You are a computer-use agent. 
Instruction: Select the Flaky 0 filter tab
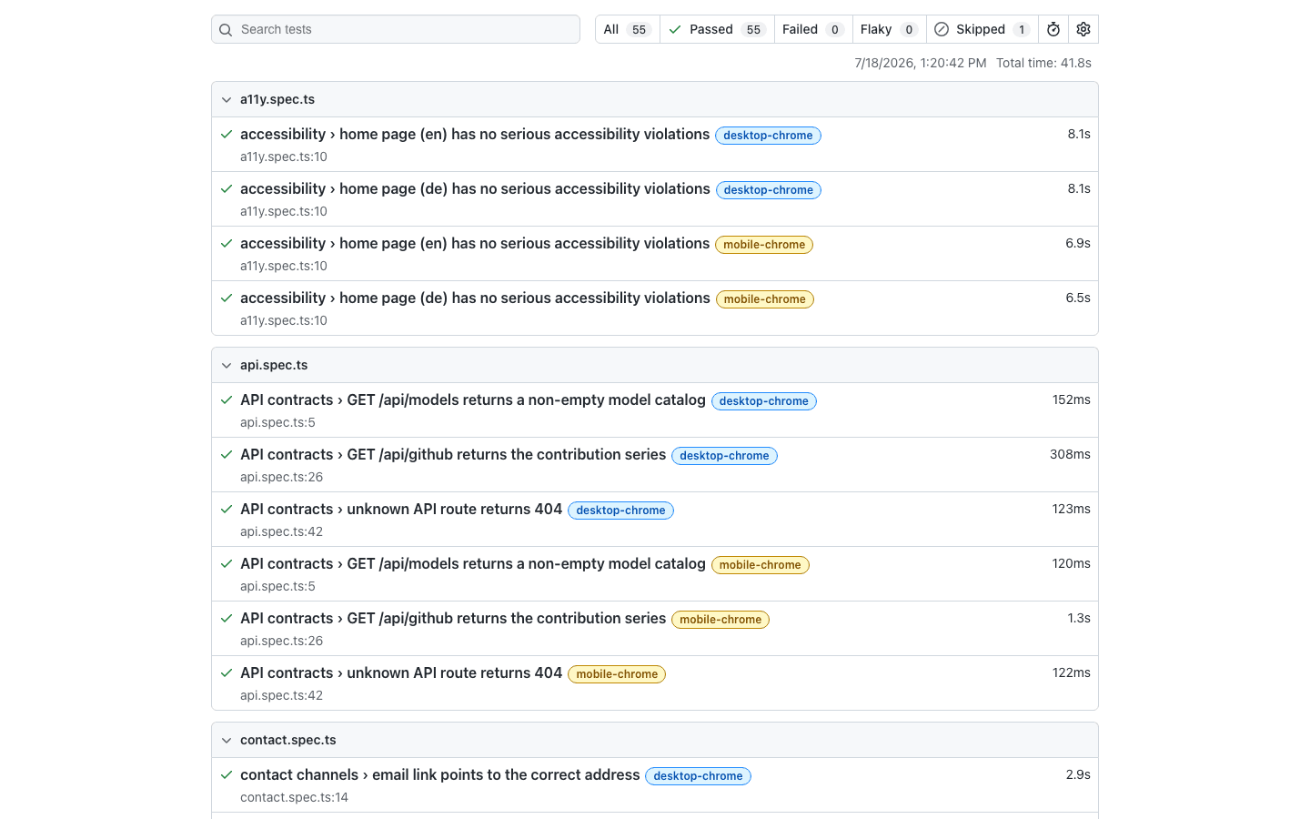(889, 29)
